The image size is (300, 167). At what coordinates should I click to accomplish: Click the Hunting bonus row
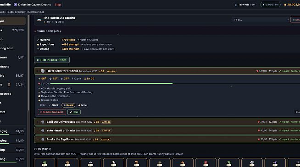(x=67, y=40)
